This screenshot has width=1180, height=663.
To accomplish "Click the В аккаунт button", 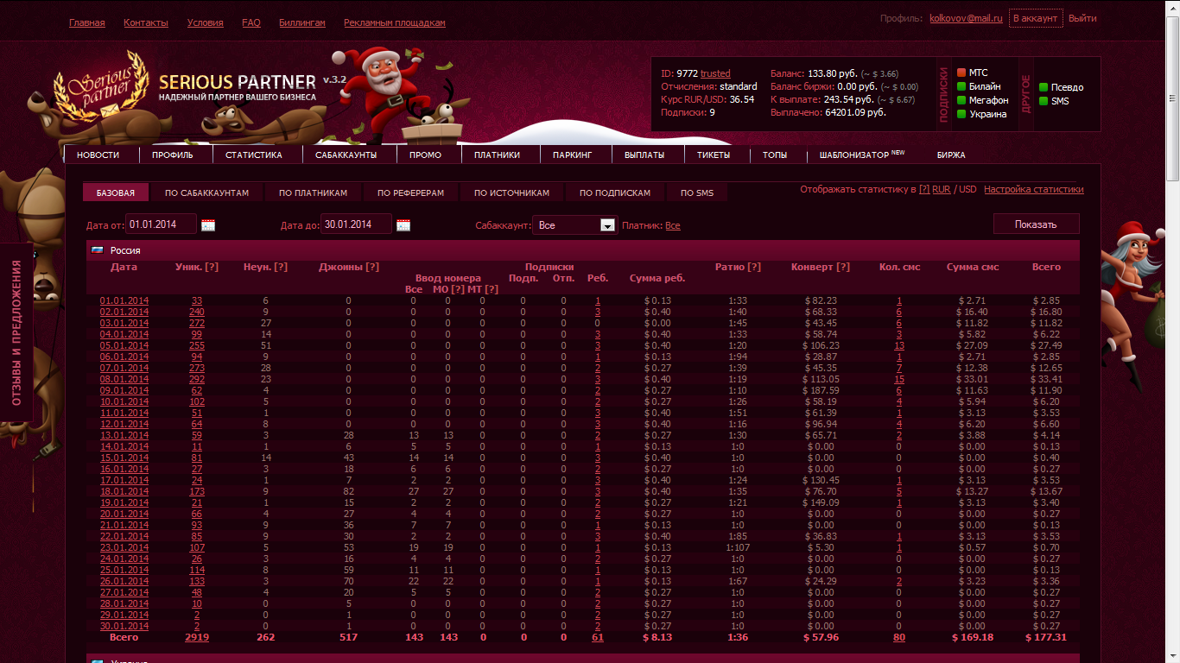I will [1035, 18].
